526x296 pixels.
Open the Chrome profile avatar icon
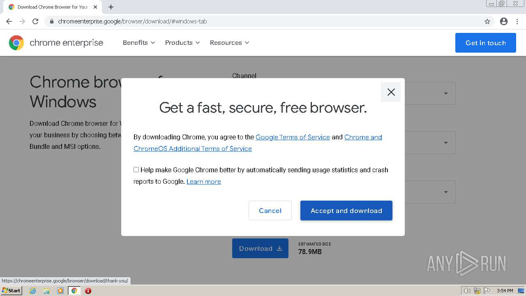[504, 21]
